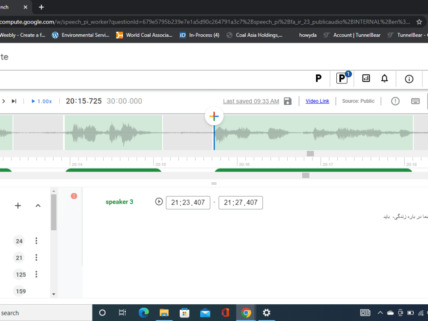Image resolution: width=428 pixels, height=321 pixels.
Task: Open the Video Link
Action: [317, 101]
